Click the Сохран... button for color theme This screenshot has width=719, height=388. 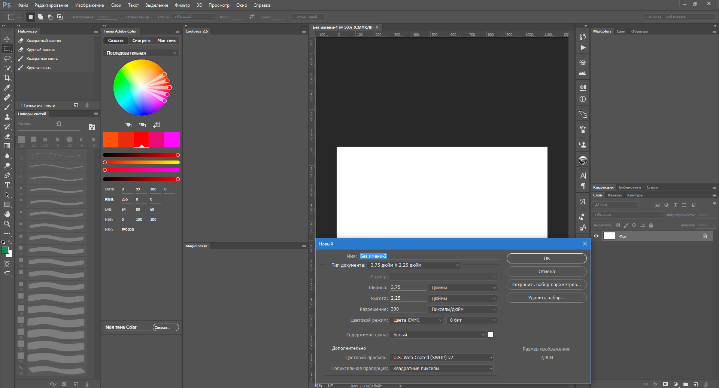[x=166, y=328]
